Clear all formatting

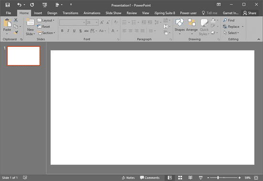click(116, 22)
